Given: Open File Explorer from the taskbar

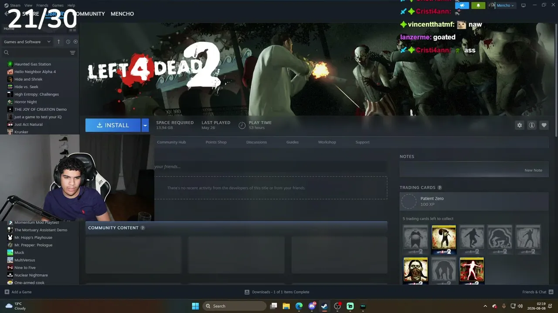Looking at the screenshot, I should [x=286, y=306].
